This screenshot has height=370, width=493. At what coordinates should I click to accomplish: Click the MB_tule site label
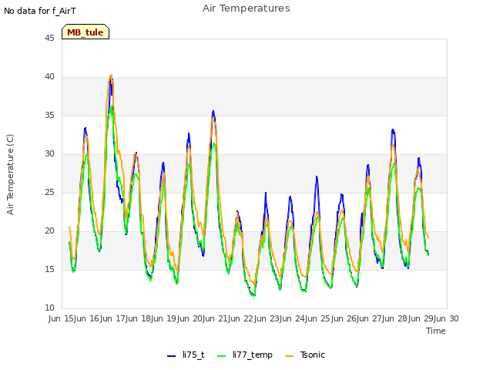click(x=86, y=32)
